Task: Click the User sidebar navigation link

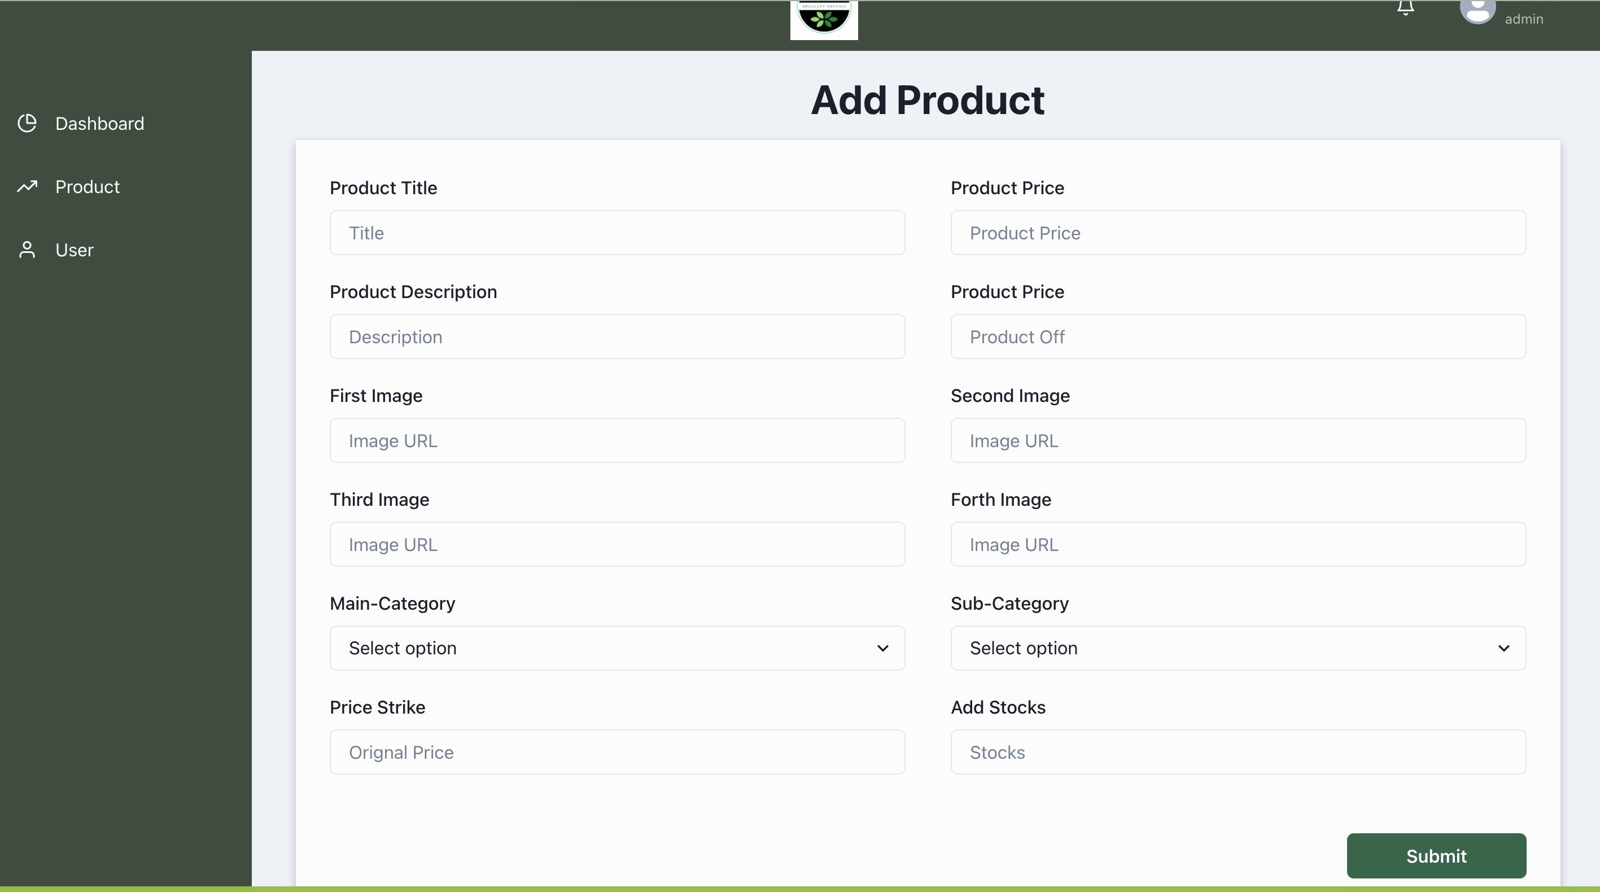Action: point(75,250)
